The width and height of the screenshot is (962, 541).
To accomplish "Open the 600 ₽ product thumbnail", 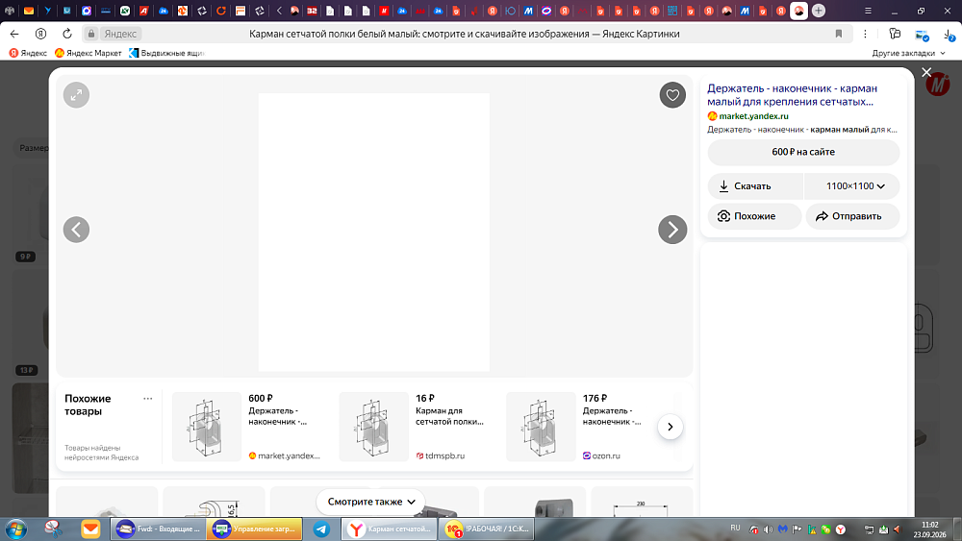I will pyautogui.click(x=207, y=427).
